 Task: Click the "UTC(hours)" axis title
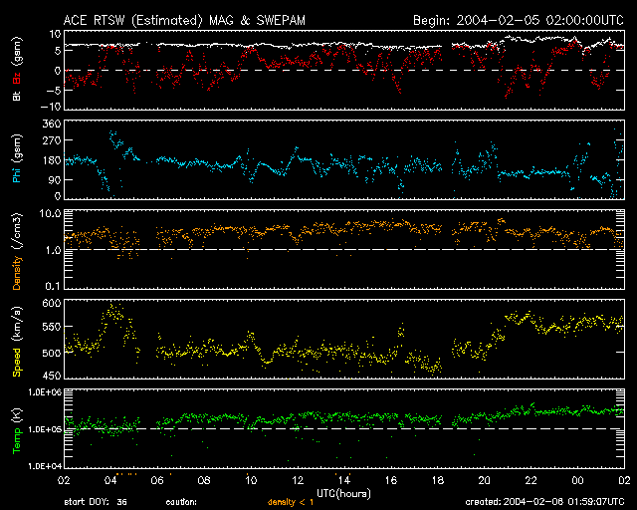(x=343, y=494)
